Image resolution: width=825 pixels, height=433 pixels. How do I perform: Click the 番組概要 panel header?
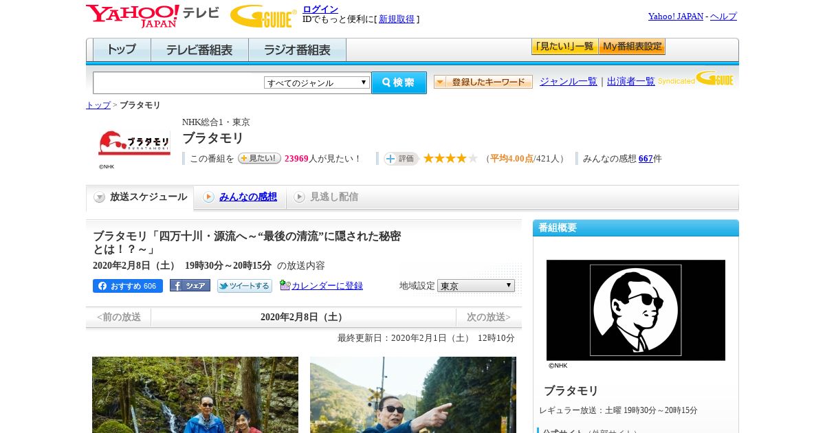tap(636, 228)
